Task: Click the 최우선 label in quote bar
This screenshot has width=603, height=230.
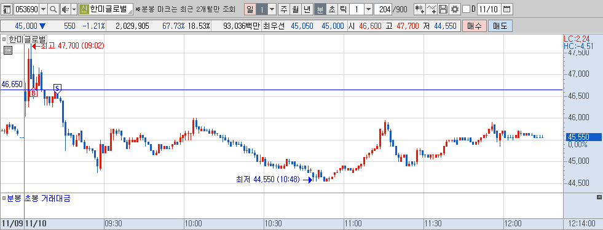Action: coord(274,26)
